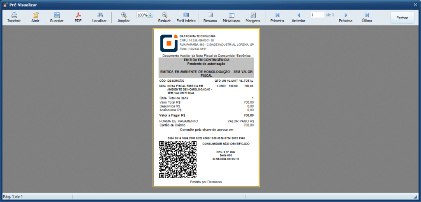Click the 'Cartão de Crédito' payment line
The image size is (421, 202).
(x=206, y=125)
